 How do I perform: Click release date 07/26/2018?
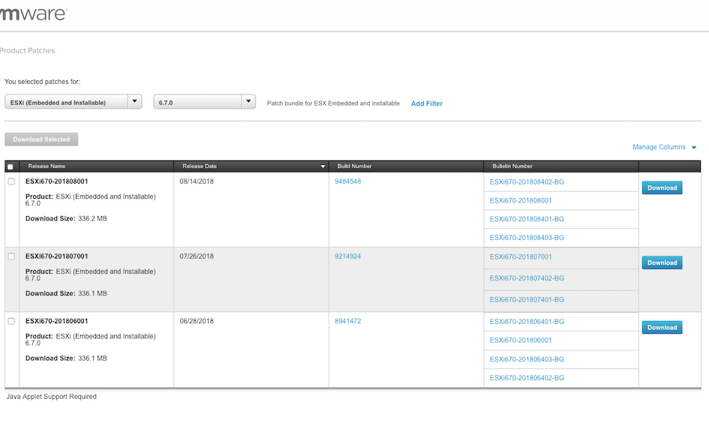pyautogui.click(x=197, y=256)
